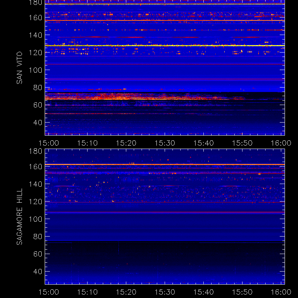Click 15:10 time label below San Vito plot

(x=88, y=143)
